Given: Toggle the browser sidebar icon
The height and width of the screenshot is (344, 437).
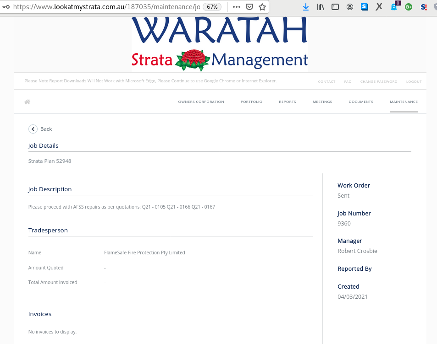Looking at the screenshot, I should pos(335,7).
